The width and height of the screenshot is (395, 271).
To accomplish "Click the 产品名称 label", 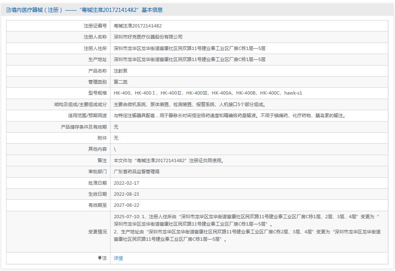I will click(x=97, y=71).
